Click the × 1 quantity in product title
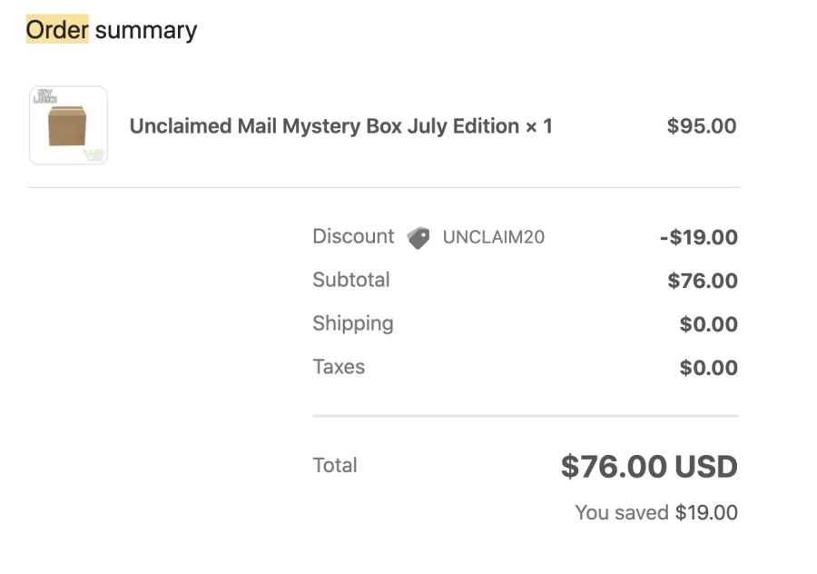Image resolution: width=817 pixels, height=574 pixels. [x=538, y=126]
